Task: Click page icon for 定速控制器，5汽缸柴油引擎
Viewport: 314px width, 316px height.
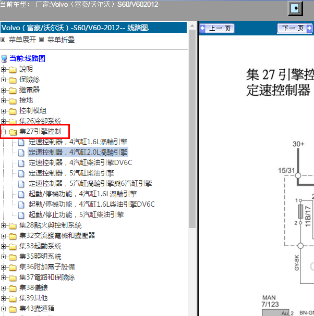Action: pos(21,173)
